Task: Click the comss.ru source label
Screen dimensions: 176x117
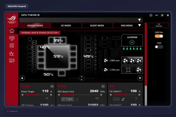Action: 13,111
